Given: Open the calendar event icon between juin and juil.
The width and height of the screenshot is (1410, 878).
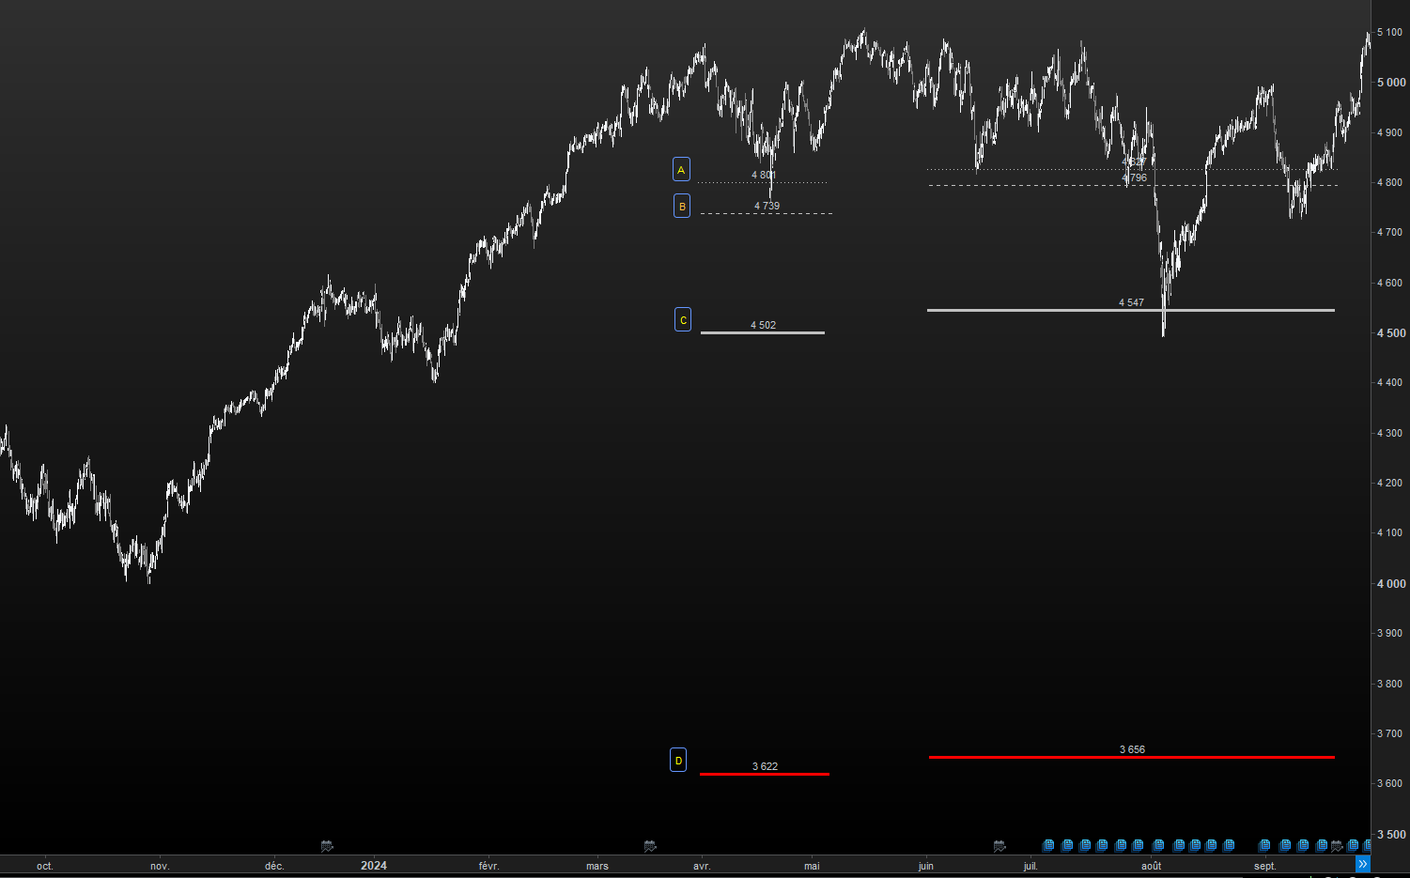Looking at the screenshot, I should coord(999,846).
